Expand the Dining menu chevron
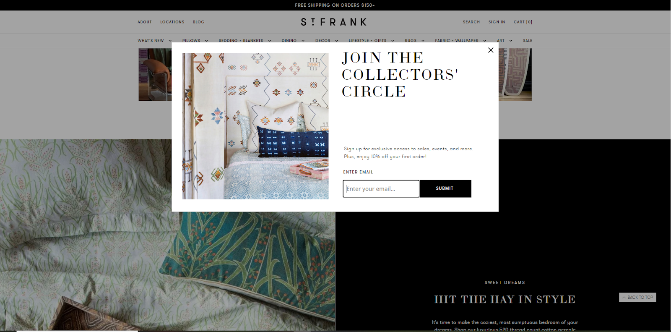The height and width of the screenshot is (332, 671). pyautogui.click(x=303, y=41)
